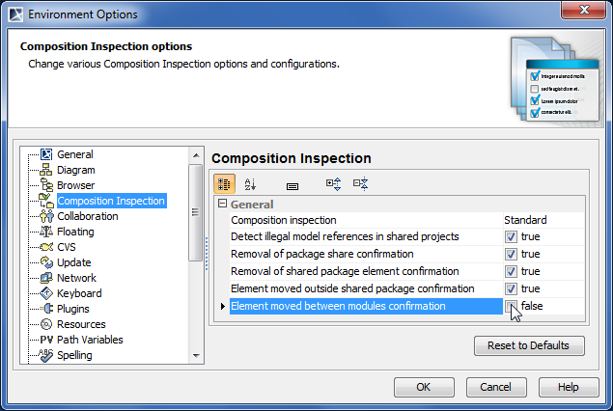Click the Expand all properties icon
The height and width of the screenshot is (411, 613).
tap(334, 183)
